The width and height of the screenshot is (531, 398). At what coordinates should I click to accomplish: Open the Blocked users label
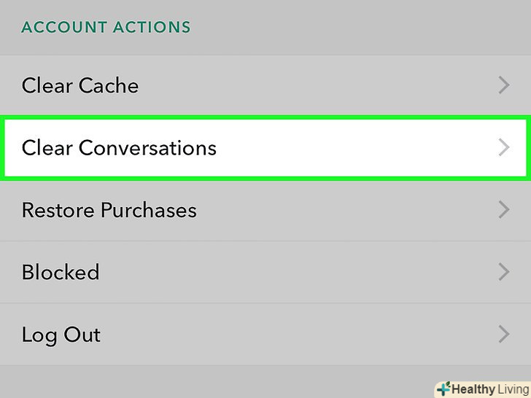[61, 273]
